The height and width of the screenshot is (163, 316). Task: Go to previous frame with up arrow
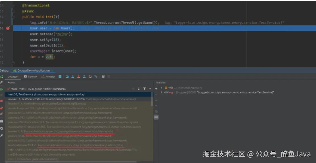click(x=133, y=89)
